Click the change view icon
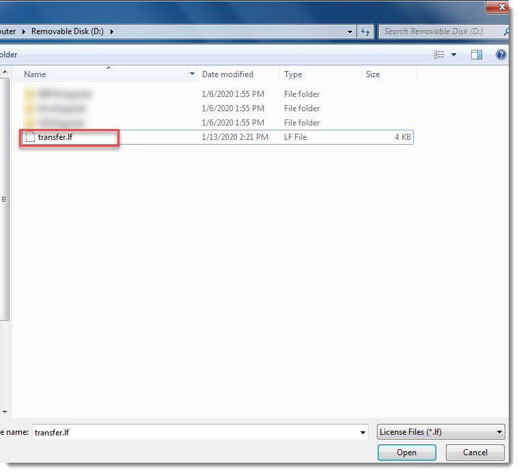The image size is (519, 473). (439, 55)
